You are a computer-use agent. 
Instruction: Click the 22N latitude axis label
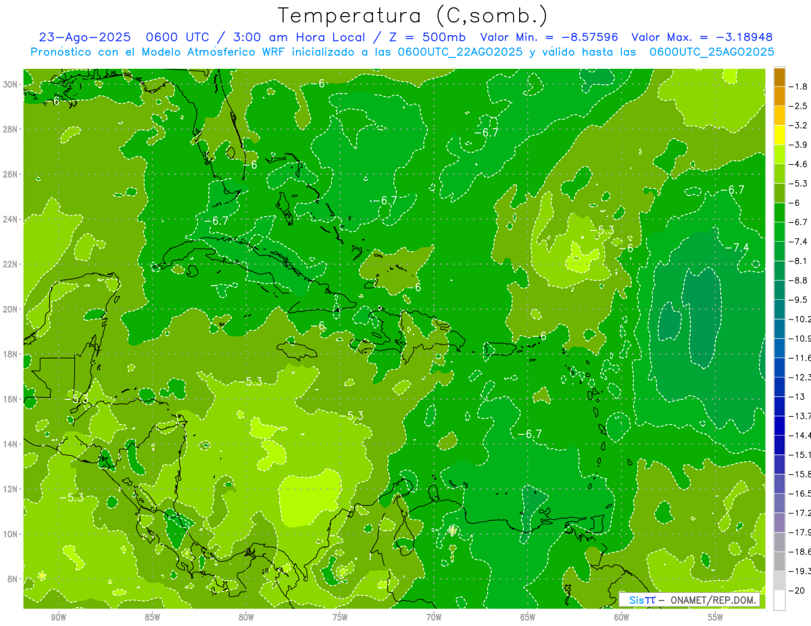tap(10, 264)
